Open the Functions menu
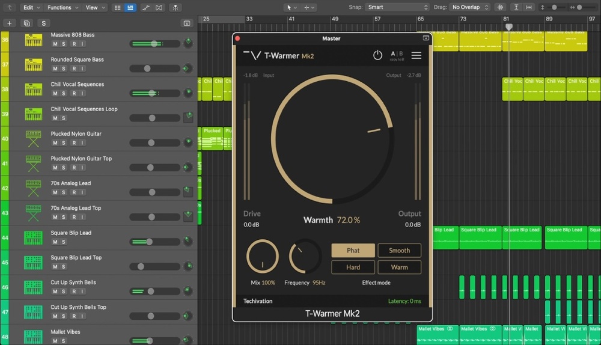The width and height of the screenshot is (601, 345). coord(62,7)
